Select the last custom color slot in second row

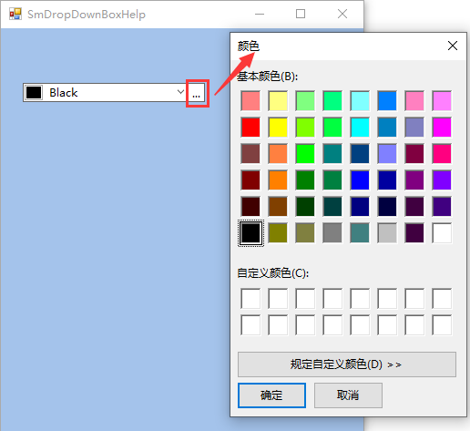pyautogui.click(x=442, y=325)
